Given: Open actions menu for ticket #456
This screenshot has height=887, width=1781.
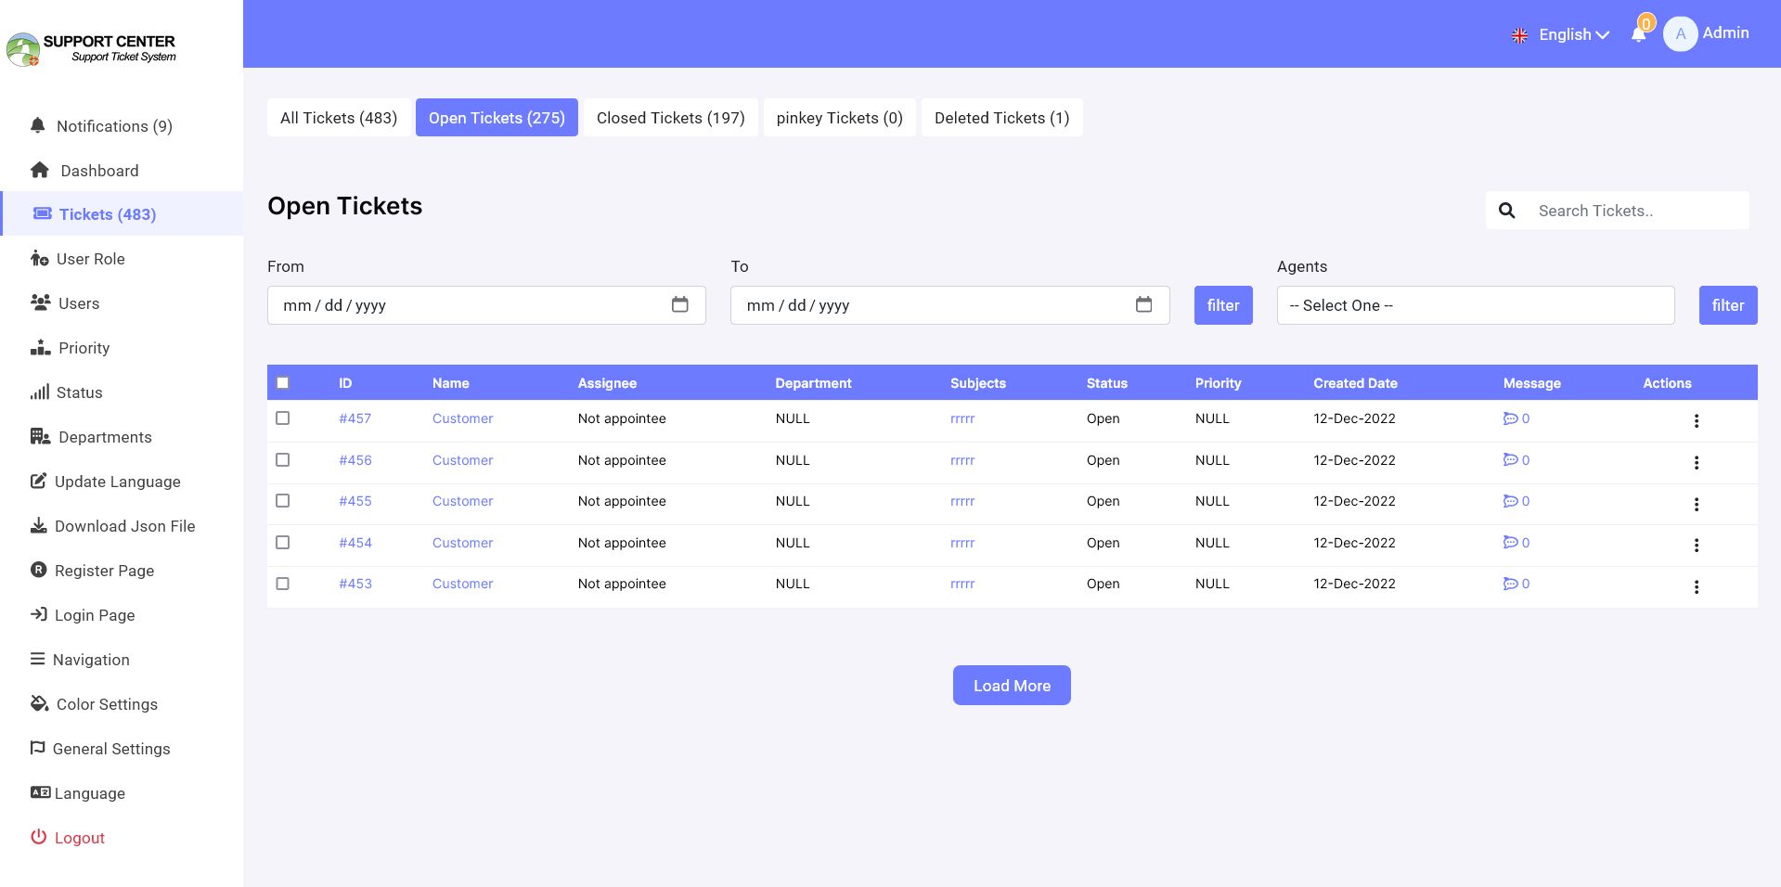Looking at the screenshot, I should click(x=1697, y=463).
